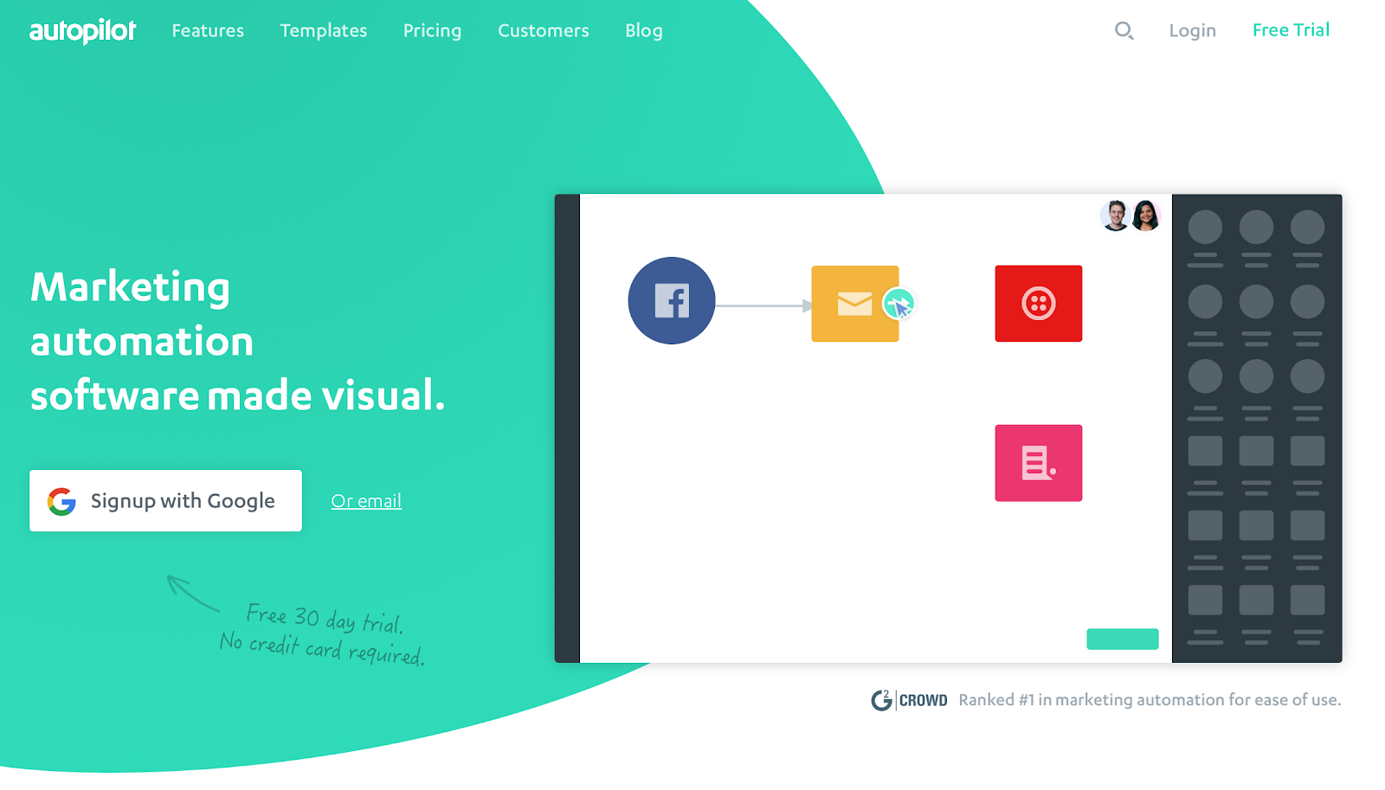Click the female user avatar
The height and width of the screenshot is (790, 1385).
coord(1146,215)
